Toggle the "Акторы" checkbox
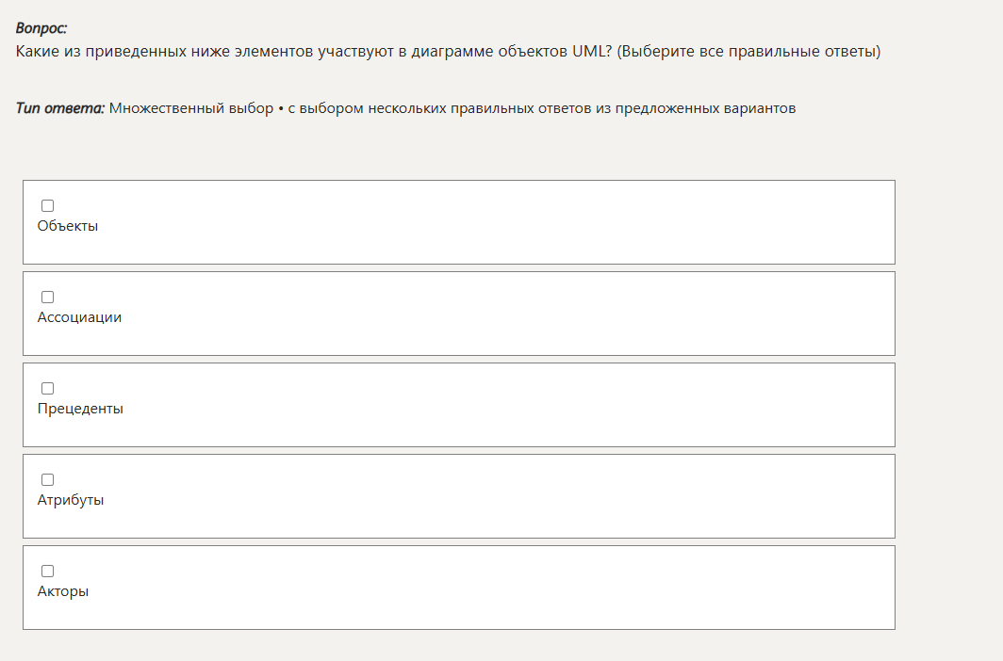The image size is (1003, 661). tap(48, 571)
